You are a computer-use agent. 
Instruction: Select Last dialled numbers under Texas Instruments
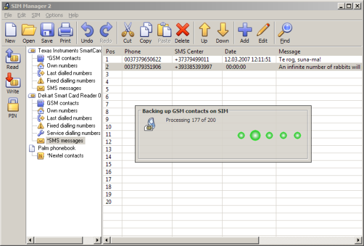coord(69,73)
